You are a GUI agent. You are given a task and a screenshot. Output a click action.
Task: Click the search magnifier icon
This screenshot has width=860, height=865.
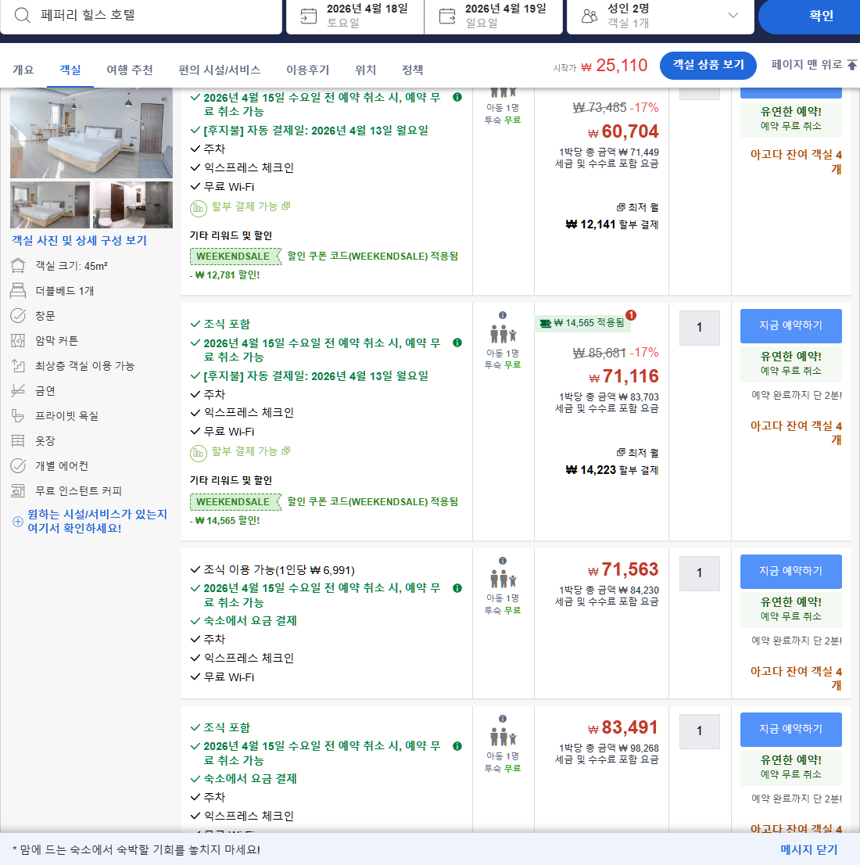[22, 15]
